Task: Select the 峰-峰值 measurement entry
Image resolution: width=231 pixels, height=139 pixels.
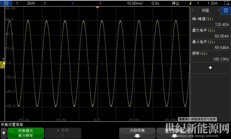Action: coord(210,22)
